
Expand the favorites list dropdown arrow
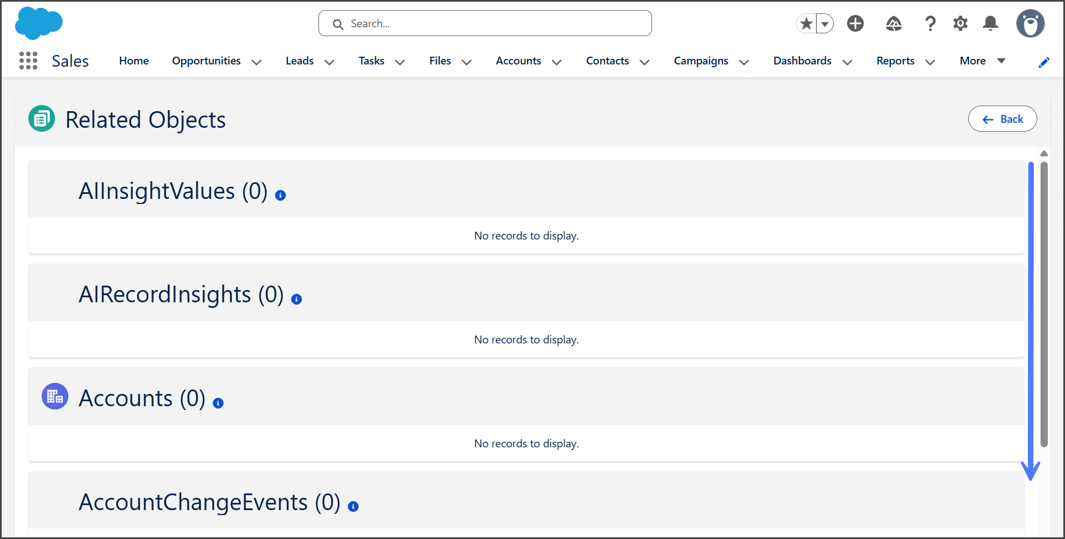coord(825,23)
